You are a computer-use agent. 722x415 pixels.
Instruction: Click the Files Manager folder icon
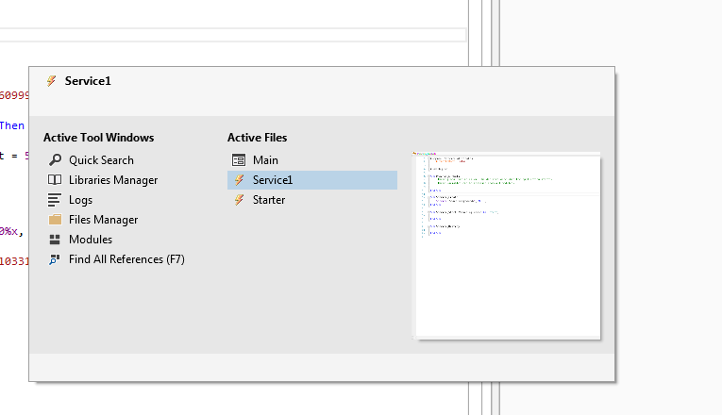click(x=56, y=220)
